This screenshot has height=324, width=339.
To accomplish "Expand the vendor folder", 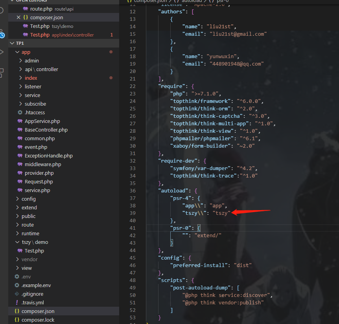I will click(x=17, y=259).
